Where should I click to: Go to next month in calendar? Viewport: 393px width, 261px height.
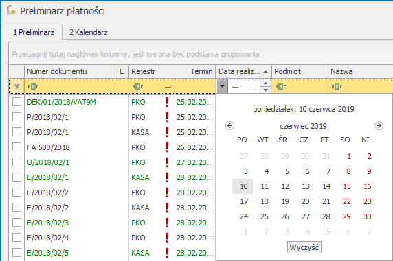click(379, 125)
